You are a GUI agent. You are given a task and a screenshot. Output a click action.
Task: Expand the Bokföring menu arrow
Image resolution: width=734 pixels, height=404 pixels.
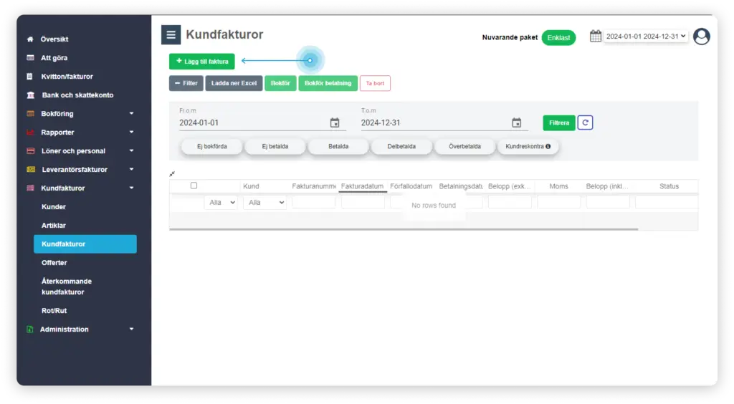[132, 114]
